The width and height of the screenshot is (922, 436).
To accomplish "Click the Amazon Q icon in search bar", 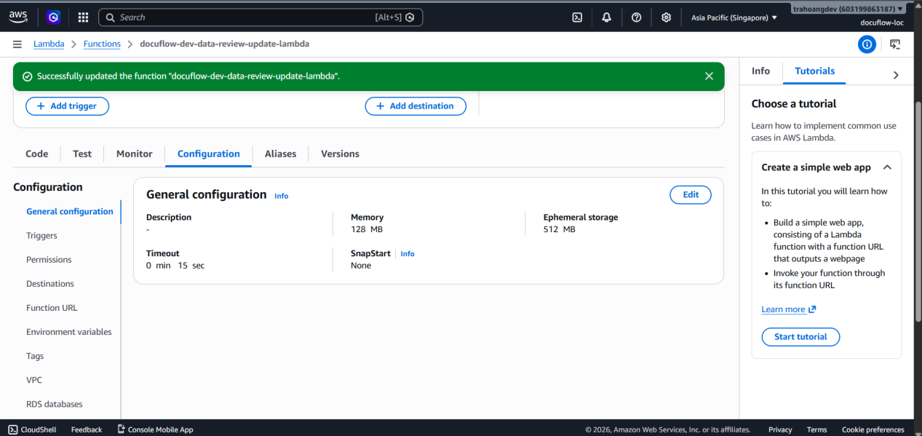I will (410, 17).
